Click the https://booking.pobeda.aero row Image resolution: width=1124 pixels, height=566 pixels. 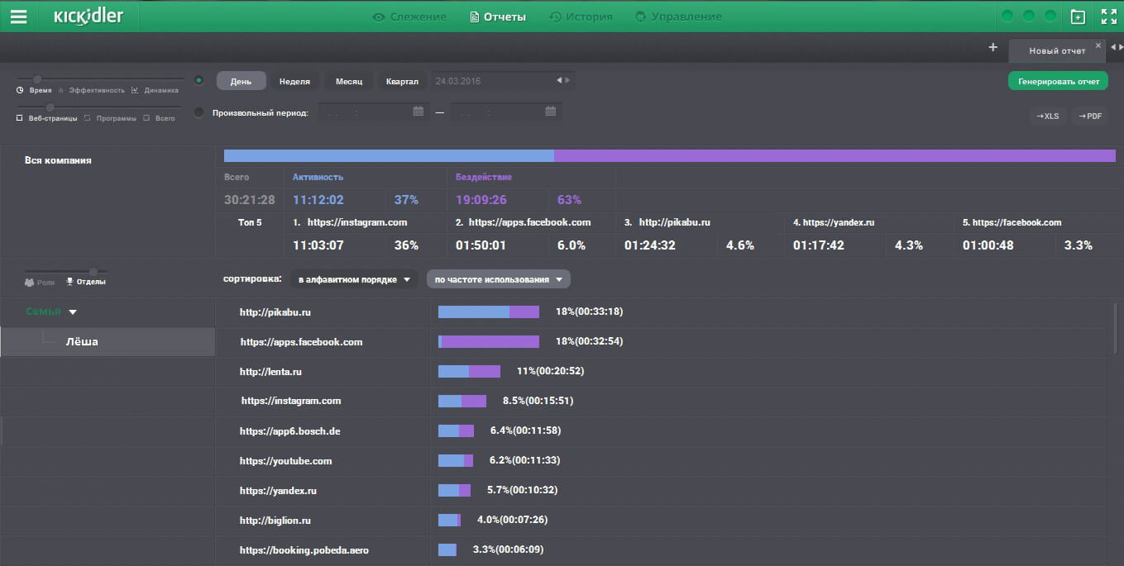pyautogui.click(x=660, y=549)
